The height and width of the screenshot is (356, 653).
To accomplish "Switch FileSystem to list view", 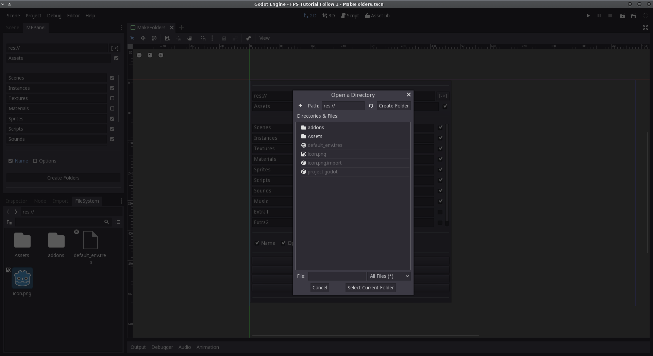I will tap(118, 222).
